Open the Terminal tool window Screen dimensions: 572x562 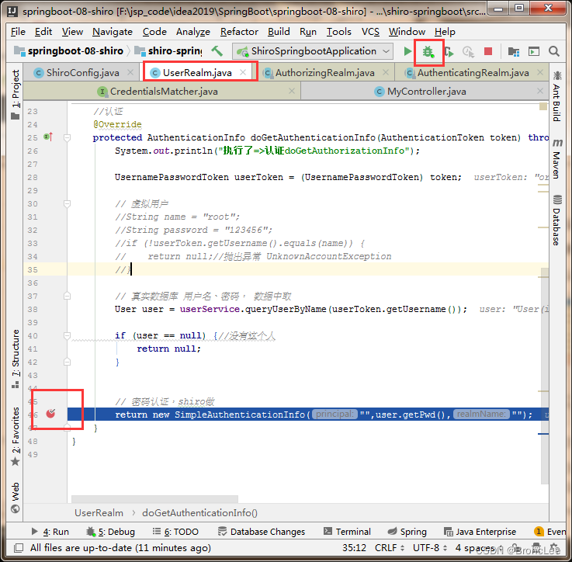pyautogui.click(x=347, y=532)
